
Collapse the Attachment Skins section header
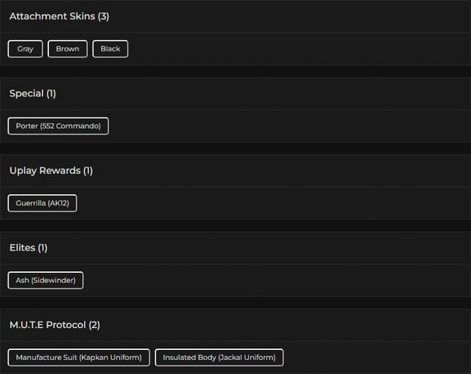coord(52,16)
